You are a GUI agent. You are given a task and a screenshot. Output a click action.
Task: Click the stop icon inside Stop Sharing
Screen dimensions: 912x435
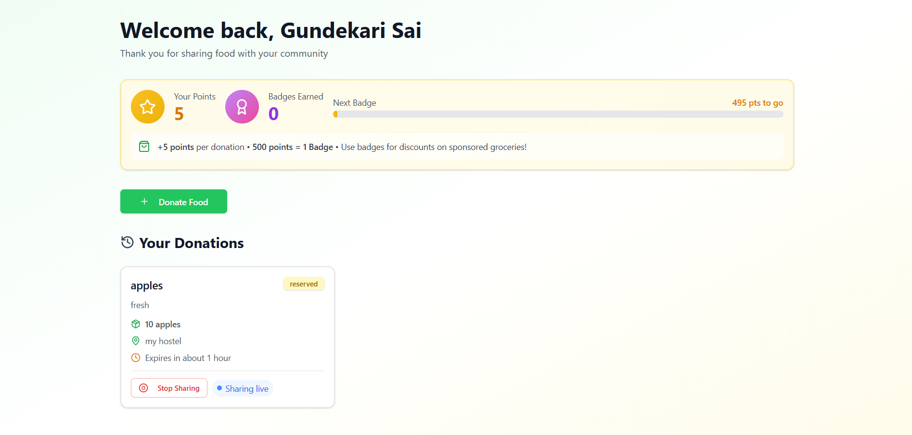coord(143,388)
